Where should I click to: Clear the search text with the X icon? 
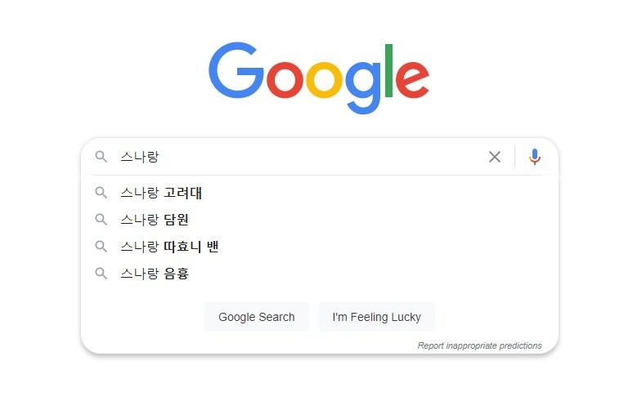(x=495, y=157)
